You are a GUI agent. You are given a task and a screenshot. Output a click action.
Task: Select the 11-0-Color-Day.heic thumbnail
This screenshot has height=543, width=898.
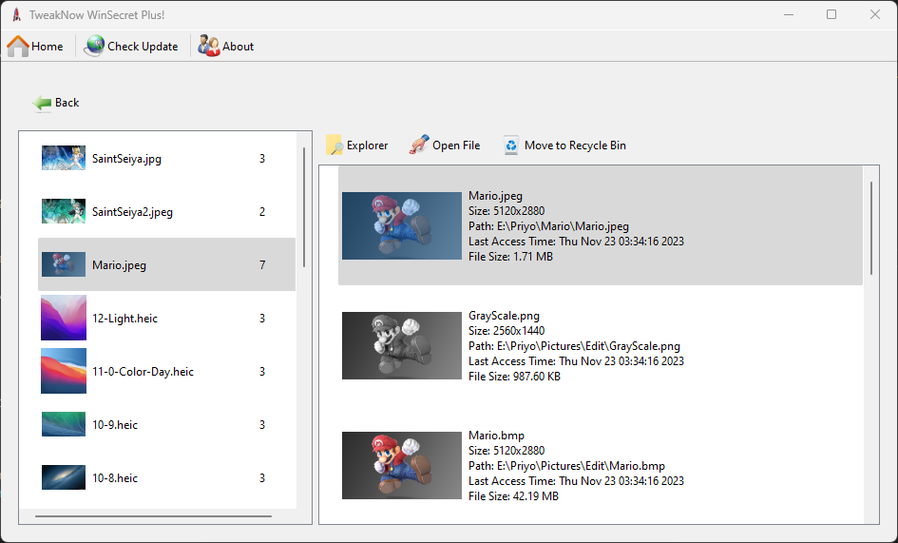(64, 371)
